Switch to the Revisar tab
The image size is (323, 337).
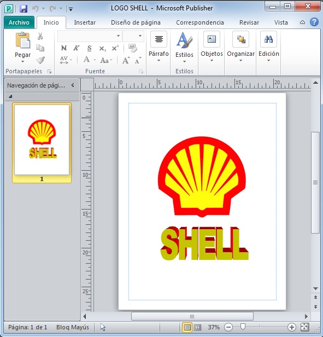249,22
